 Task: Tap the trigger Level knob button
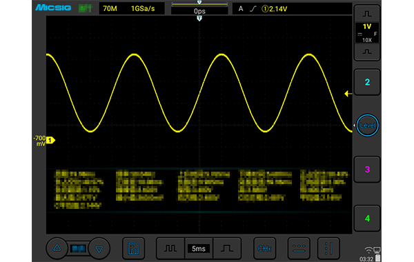click(367, 125)
